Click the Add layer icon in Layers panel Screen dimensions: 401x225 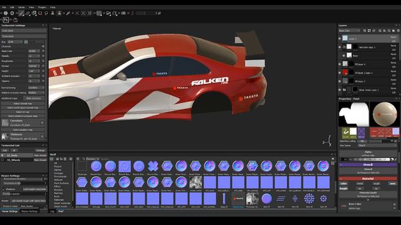pyautogui.click(x=375, y=31)
